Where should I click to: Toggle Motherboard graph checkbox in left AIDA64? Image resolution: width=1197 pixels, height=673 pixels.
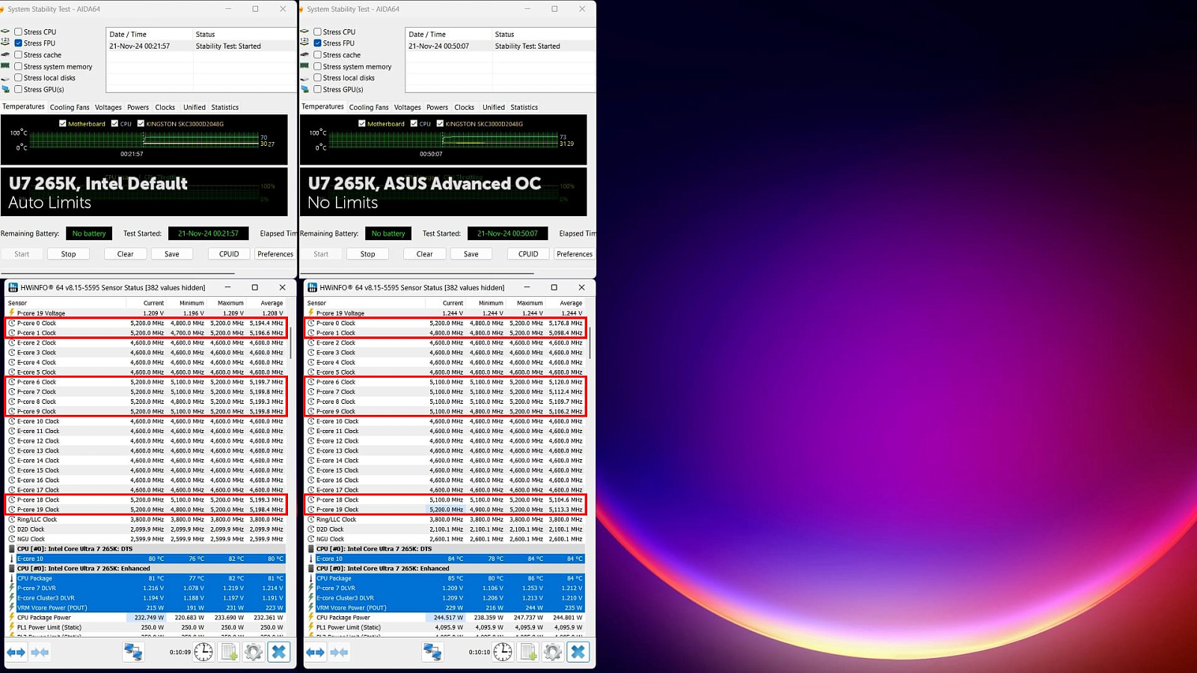click(x=63, y=123)
